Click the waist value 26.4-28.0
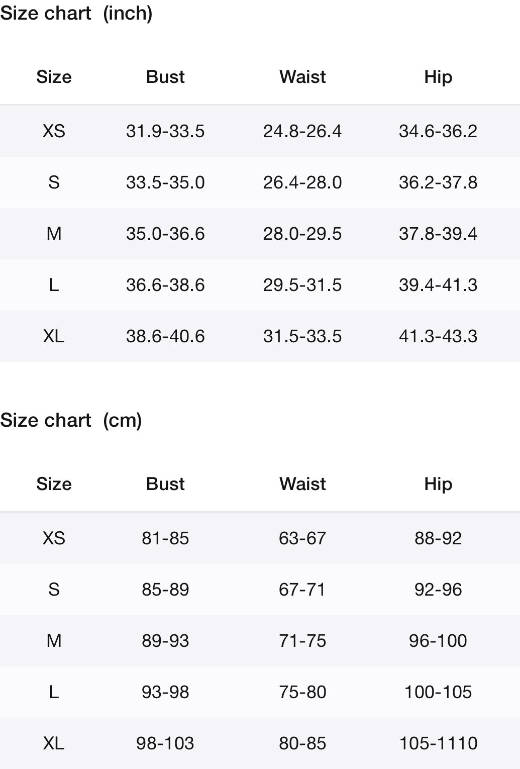This screenshot has height=769, width=520. 302,182
